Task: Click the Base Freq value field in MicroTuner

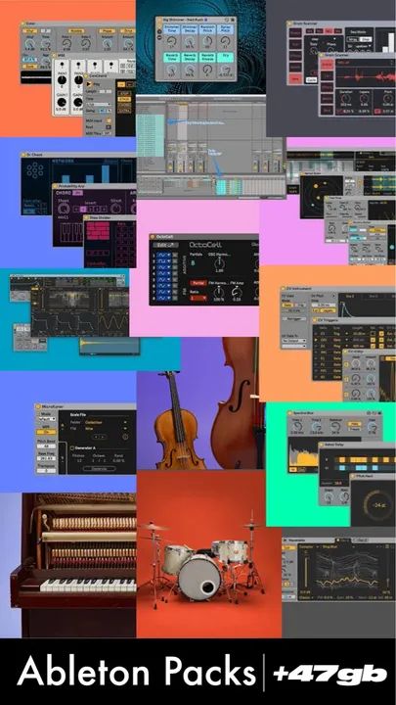Action: click(46, 458)
